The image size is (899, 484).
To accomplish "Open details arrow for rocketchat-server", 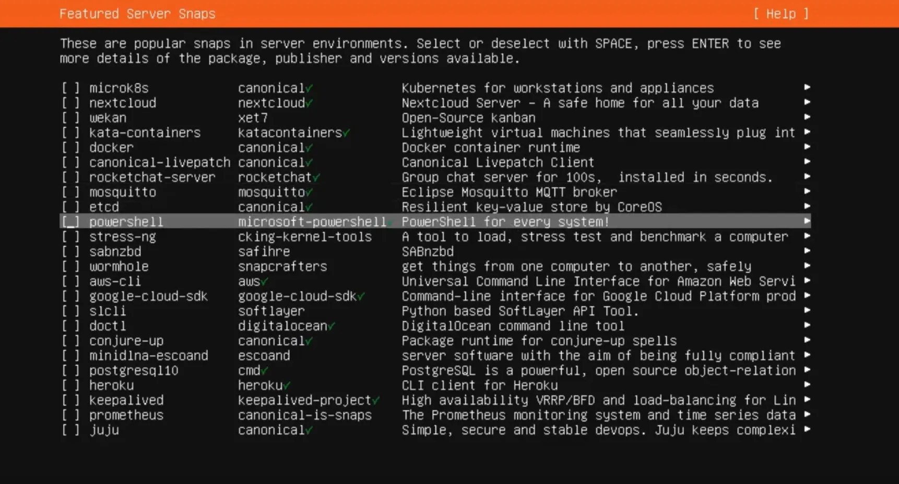I will (807, 177).
